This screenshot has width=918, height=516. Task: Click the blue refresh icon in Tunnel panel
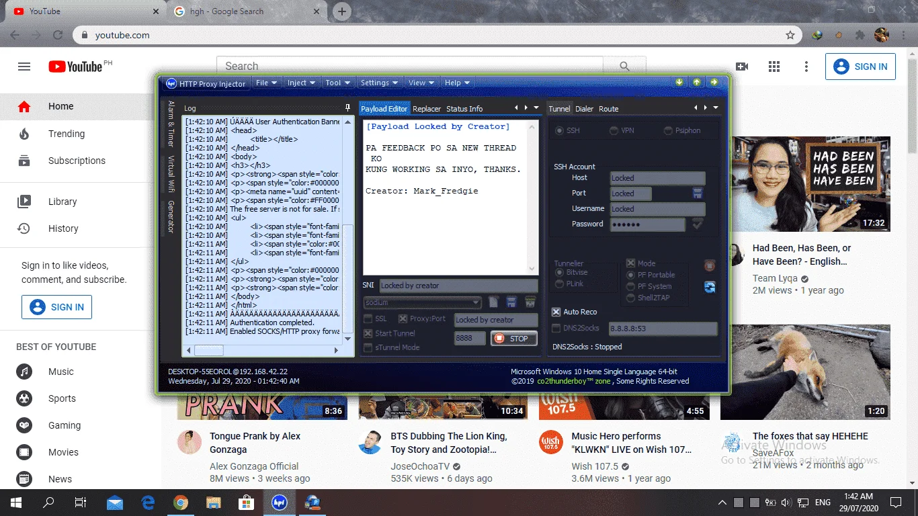coord(710,287)
